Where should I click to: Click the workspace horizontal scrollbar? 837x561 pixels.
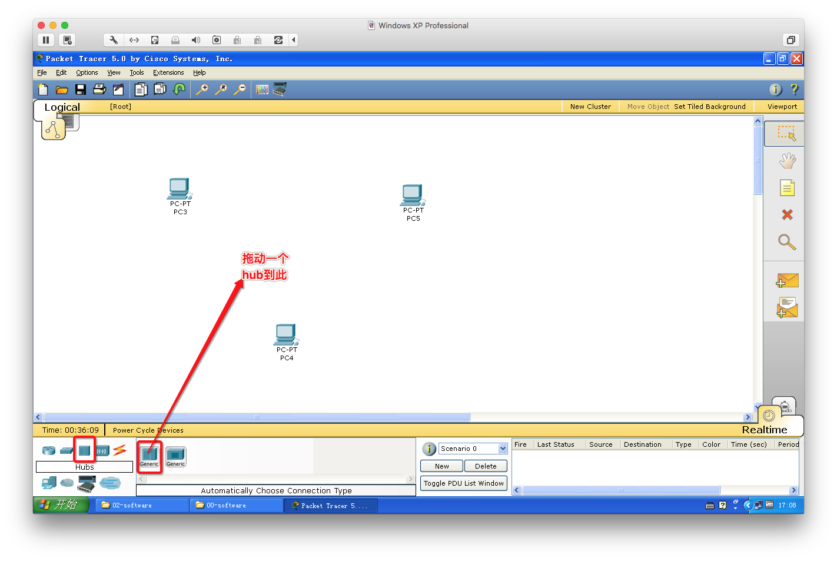coord(257,417)
